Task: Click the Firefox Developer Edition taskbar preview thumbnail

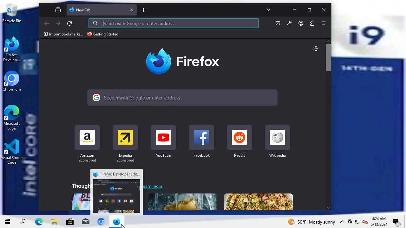Action: point(116,196)
